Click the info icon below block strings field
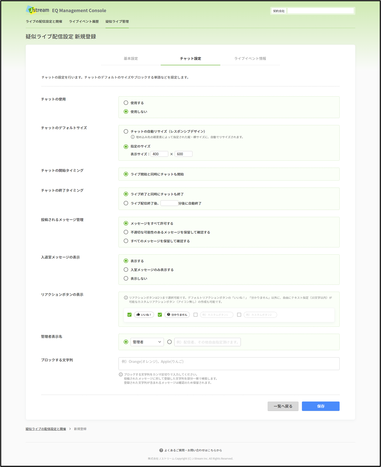Image resolution: width=381 pixels, height=467 pixels. pos(121,375)
